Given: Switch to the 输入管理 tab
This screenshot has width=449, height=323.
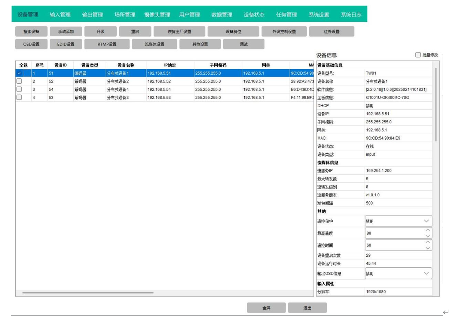Looking at the screenshot, I should pyautogui.click(x=60, y=14).
